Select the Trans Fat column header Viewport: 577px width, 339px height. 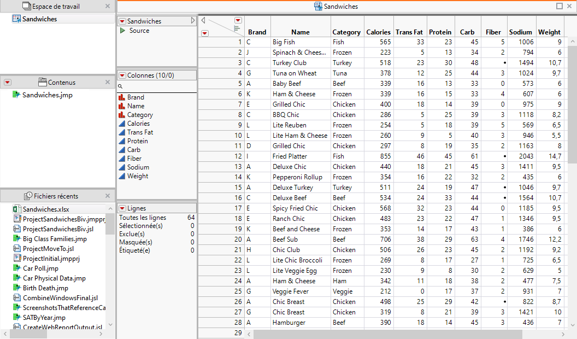point(409,32)
